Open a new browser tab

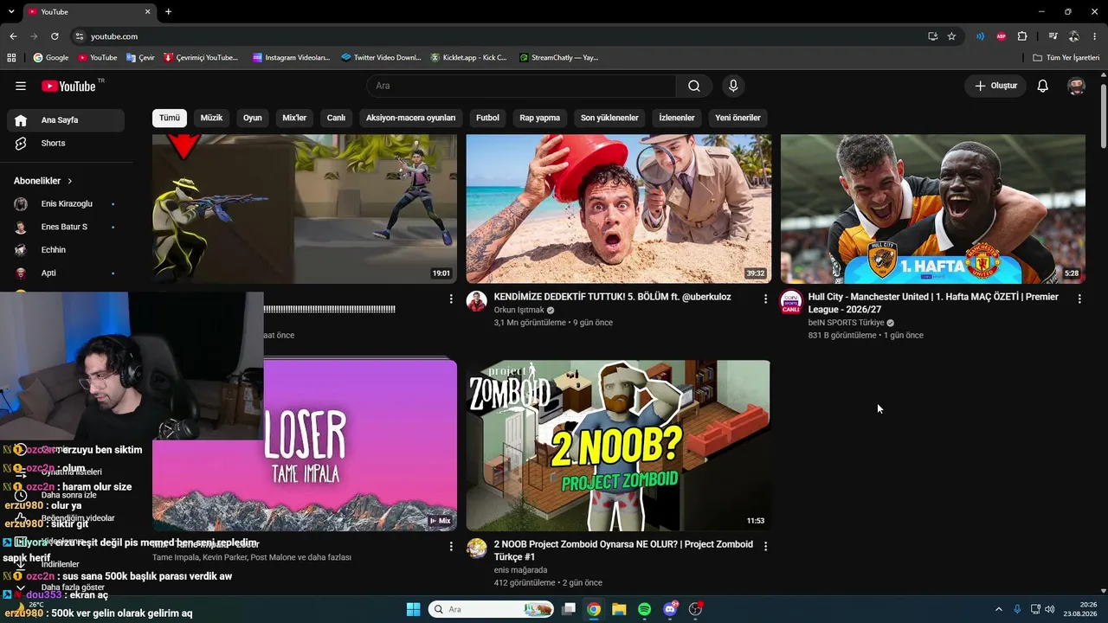pos(168,11)
